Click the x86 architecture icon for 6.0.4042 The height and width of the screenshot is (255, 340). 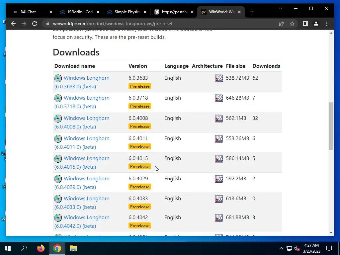coord(218,218)
